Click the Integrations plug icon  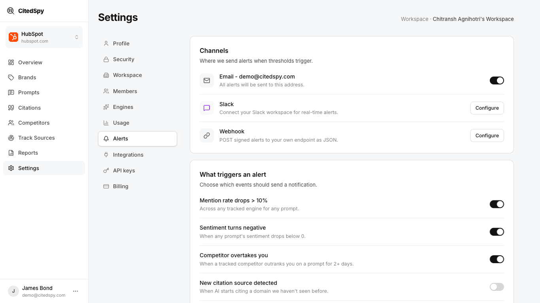pyautogui.click(x=106, y=155)
